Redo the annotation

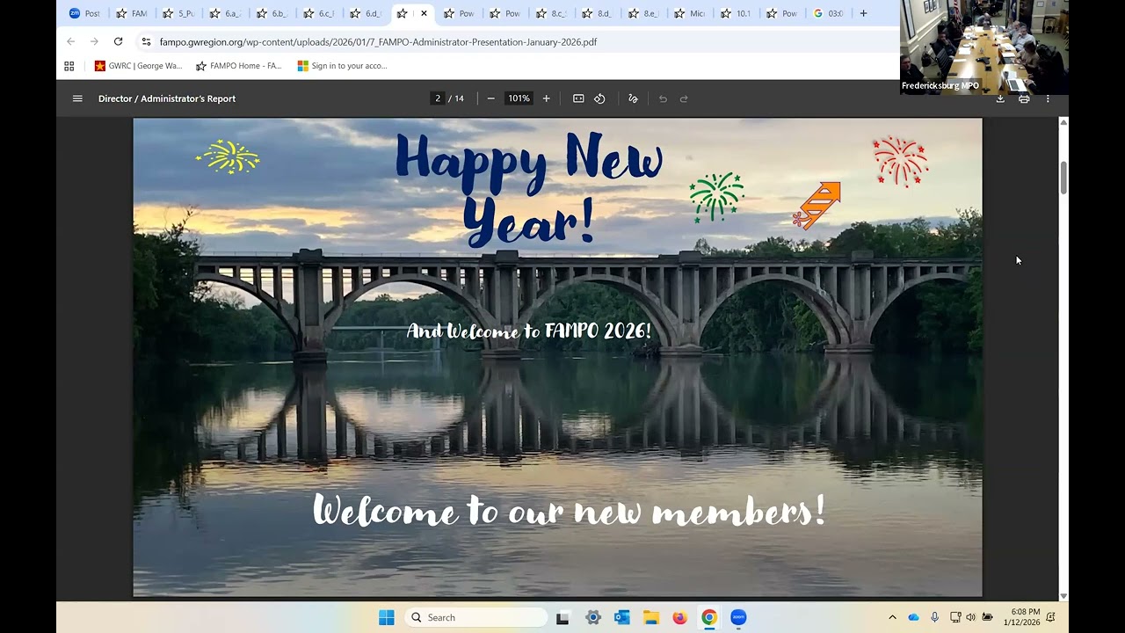(684, 98)
